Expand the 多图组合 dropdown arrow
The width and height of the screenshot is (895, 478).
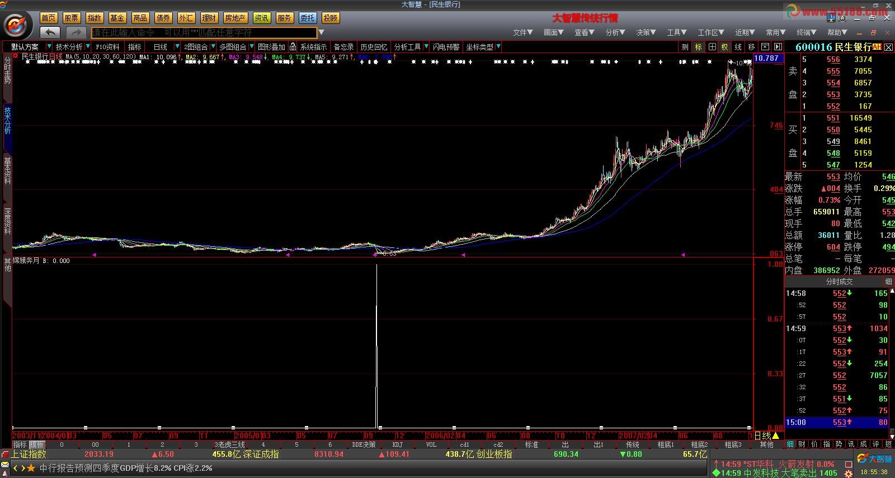(252, 47)
